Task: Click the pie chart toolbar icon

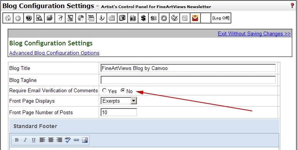Action: 81,18
